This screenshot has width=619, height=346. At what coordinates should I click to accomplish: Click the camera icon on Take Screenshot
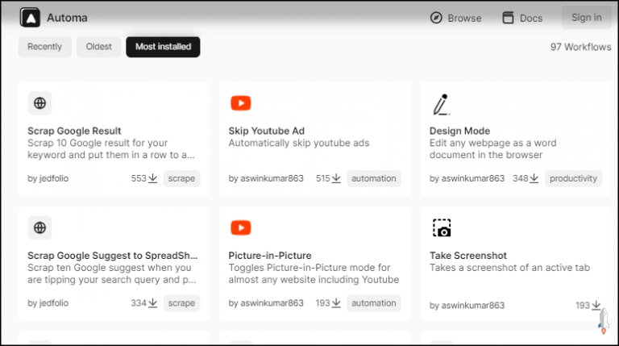tap(441, 228)
